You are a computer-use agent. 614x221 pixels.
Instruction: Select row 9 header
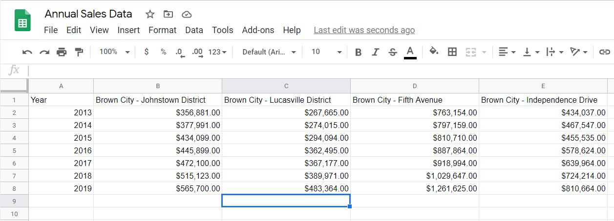coord(14,201)
